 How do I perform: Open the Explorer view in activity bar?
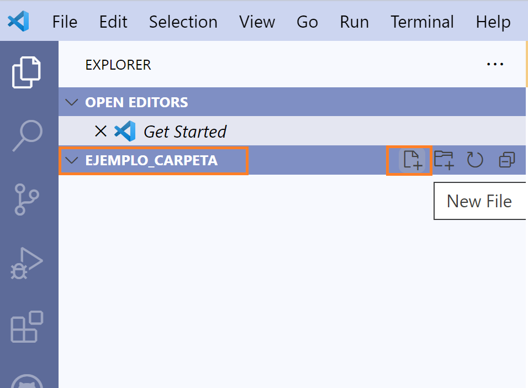[27, 72]
